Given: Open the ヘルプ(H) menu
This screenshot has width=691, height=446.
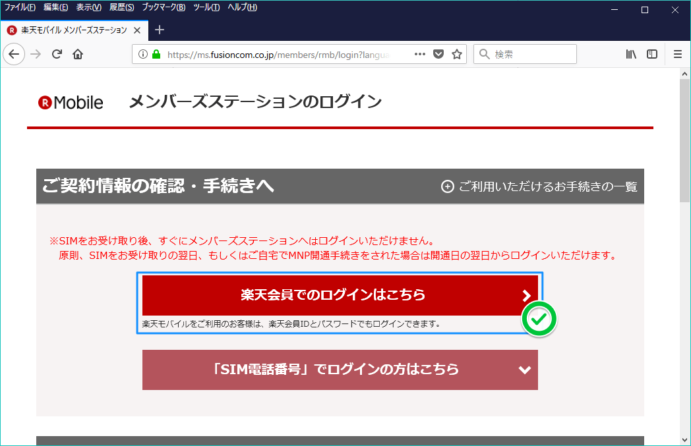Looking at the screenshot, I should pyautogui.click(x=243, y=7).
